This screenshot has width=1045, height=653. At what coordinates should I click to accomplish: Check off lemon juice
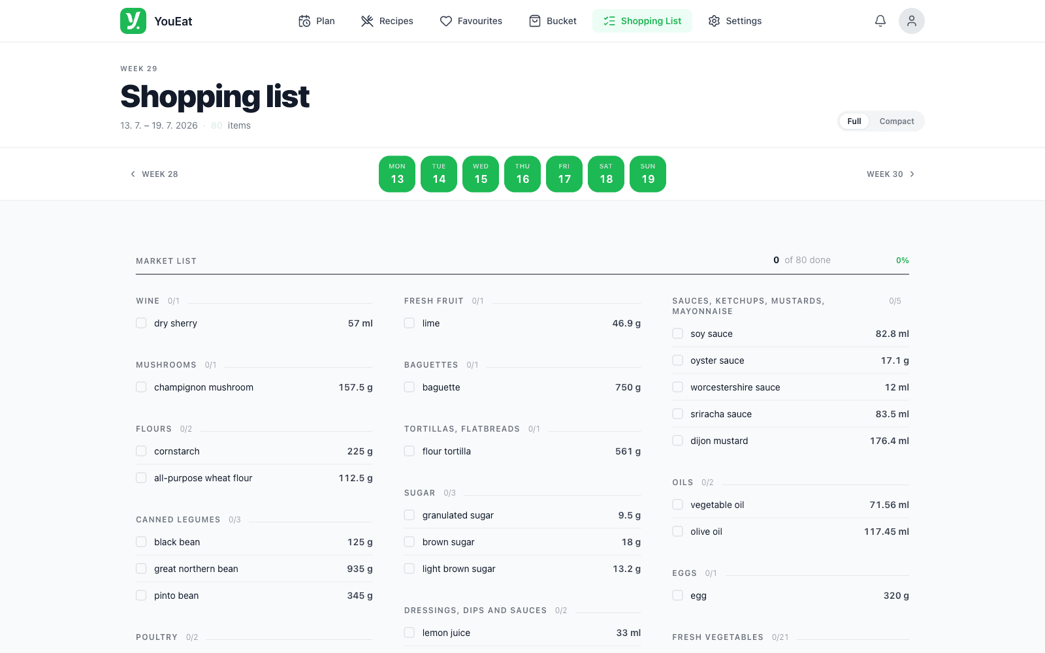pyautogui.click(x=410, y=633)
